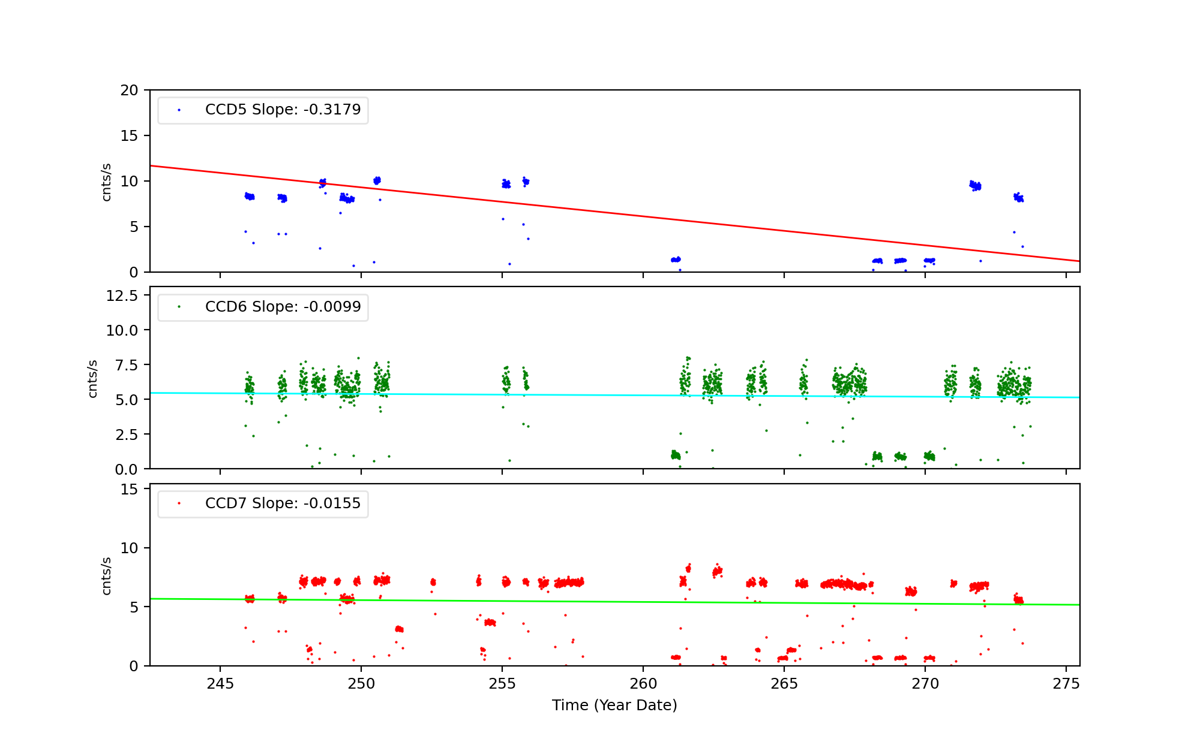Click the blue CCD5 legend marker dot

point(179,110)
